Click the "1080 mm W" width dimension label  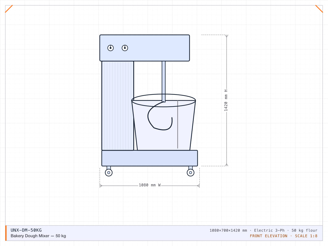150,185
